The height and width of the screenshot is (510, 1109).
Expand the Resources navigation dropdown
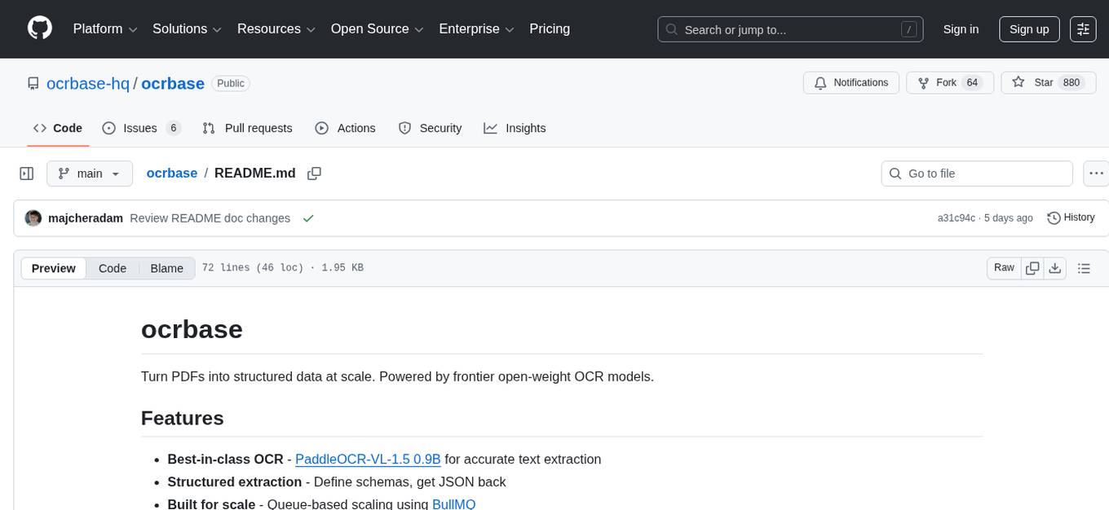point(276,29)
